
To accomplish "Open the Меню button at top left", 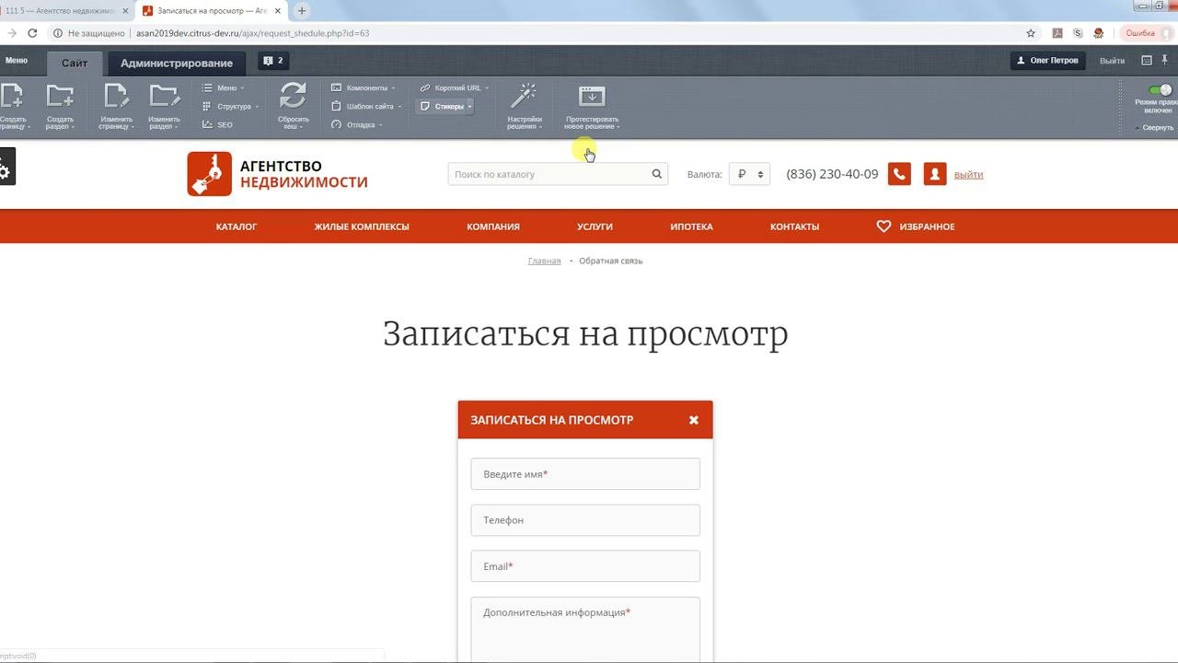I will [16, 61].
